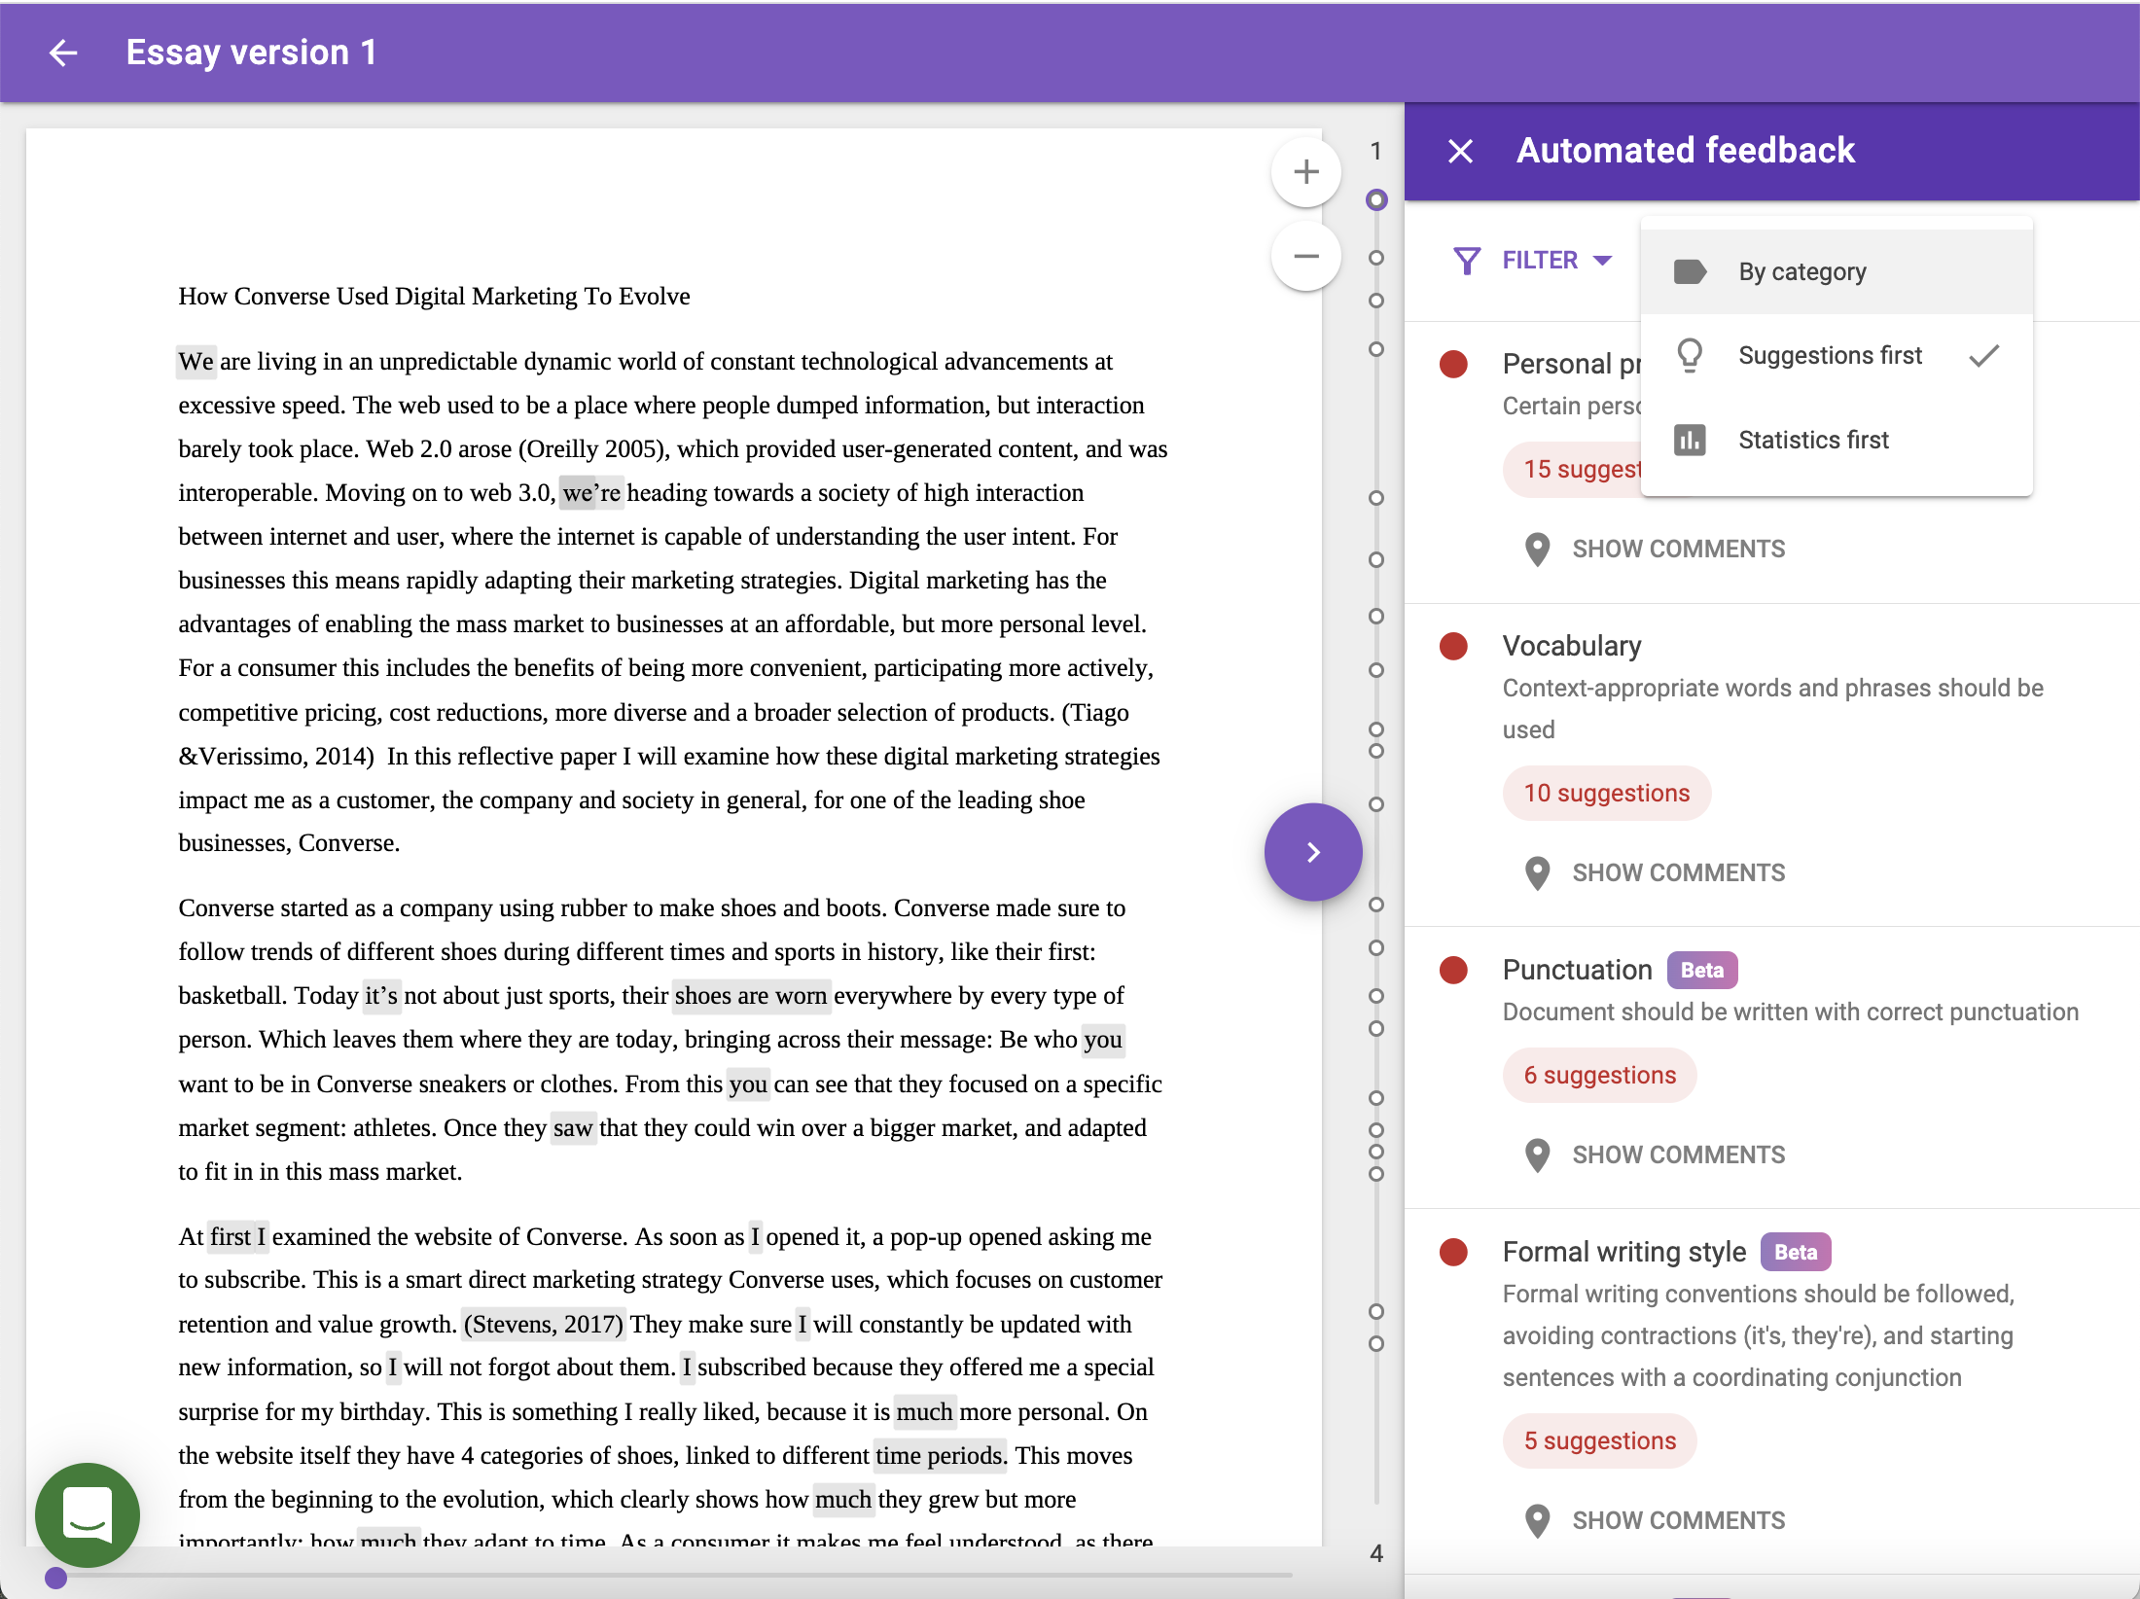Click page number 4 on the timeline

(x=1375, y=1553)
